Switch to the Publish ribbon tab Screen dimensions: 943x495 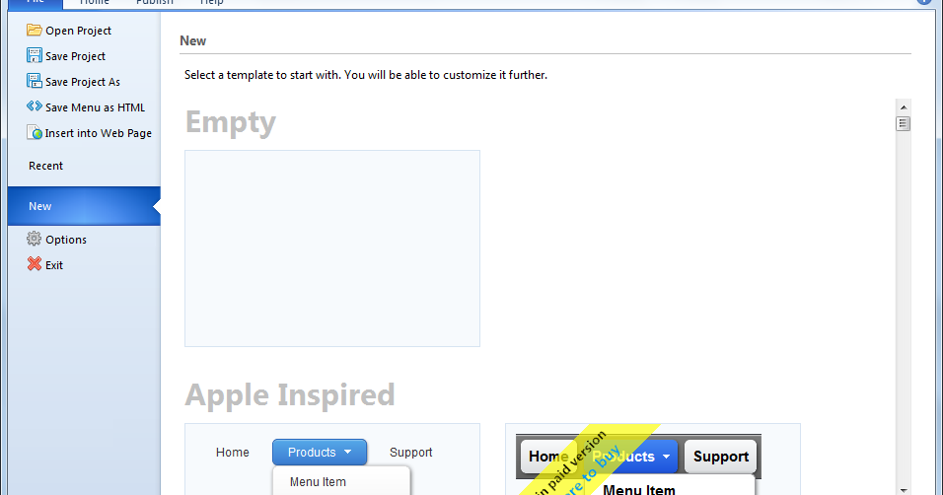point(155,2)
